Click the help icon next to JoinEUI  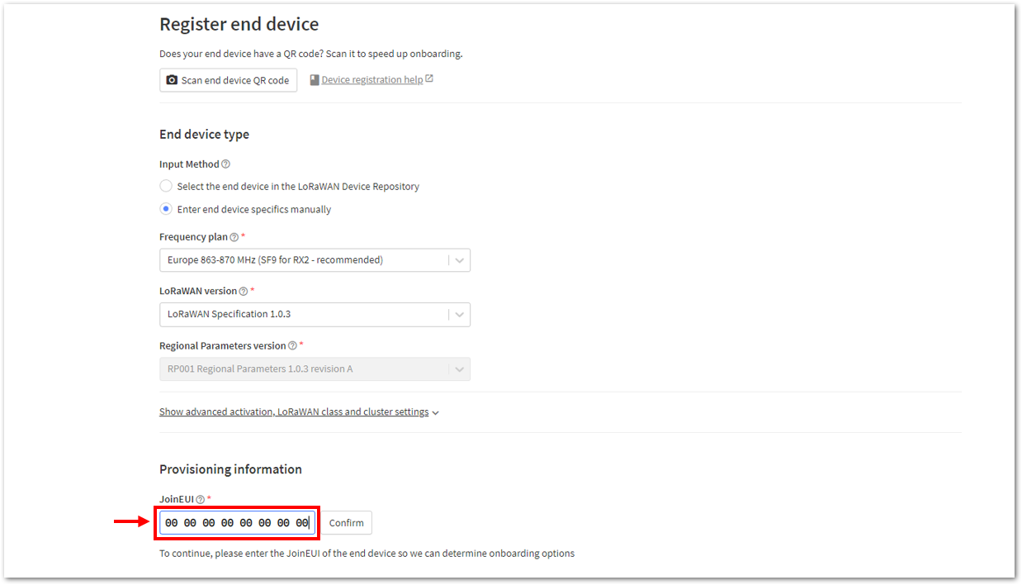201,499
